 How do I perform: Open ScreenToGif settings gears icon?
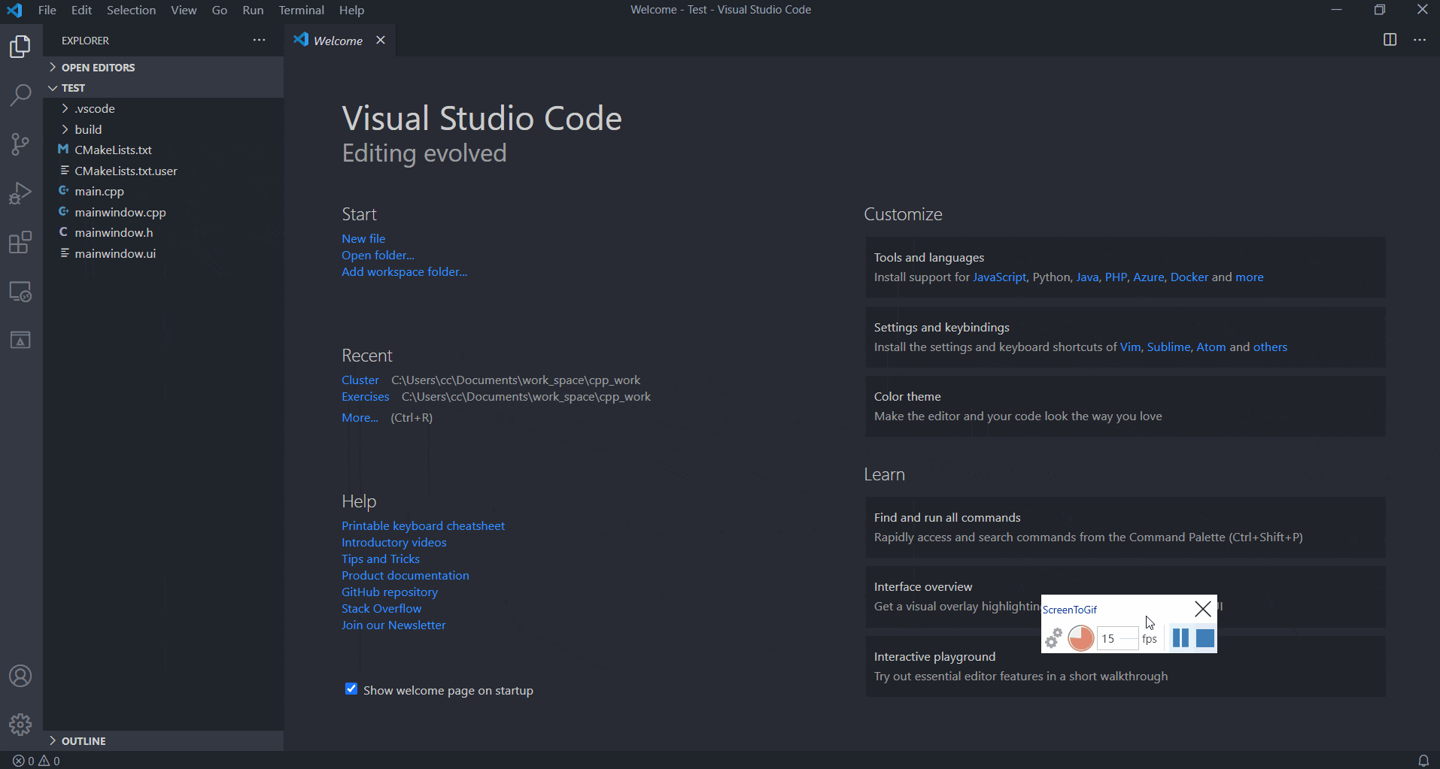pyautogui.click(x=1053, y=638)
